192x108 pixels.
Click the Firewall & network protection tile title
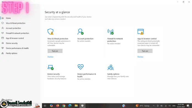[x=115, y=40]
